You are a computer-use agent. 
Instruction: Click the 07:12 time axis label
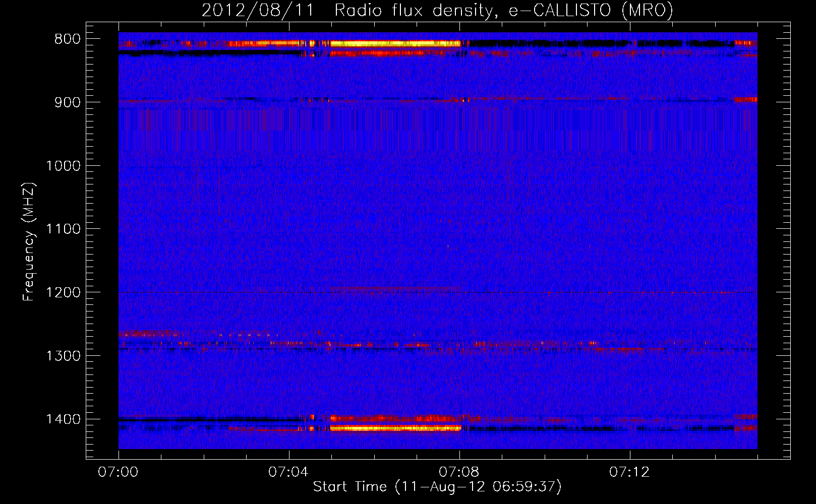point(629,472)
